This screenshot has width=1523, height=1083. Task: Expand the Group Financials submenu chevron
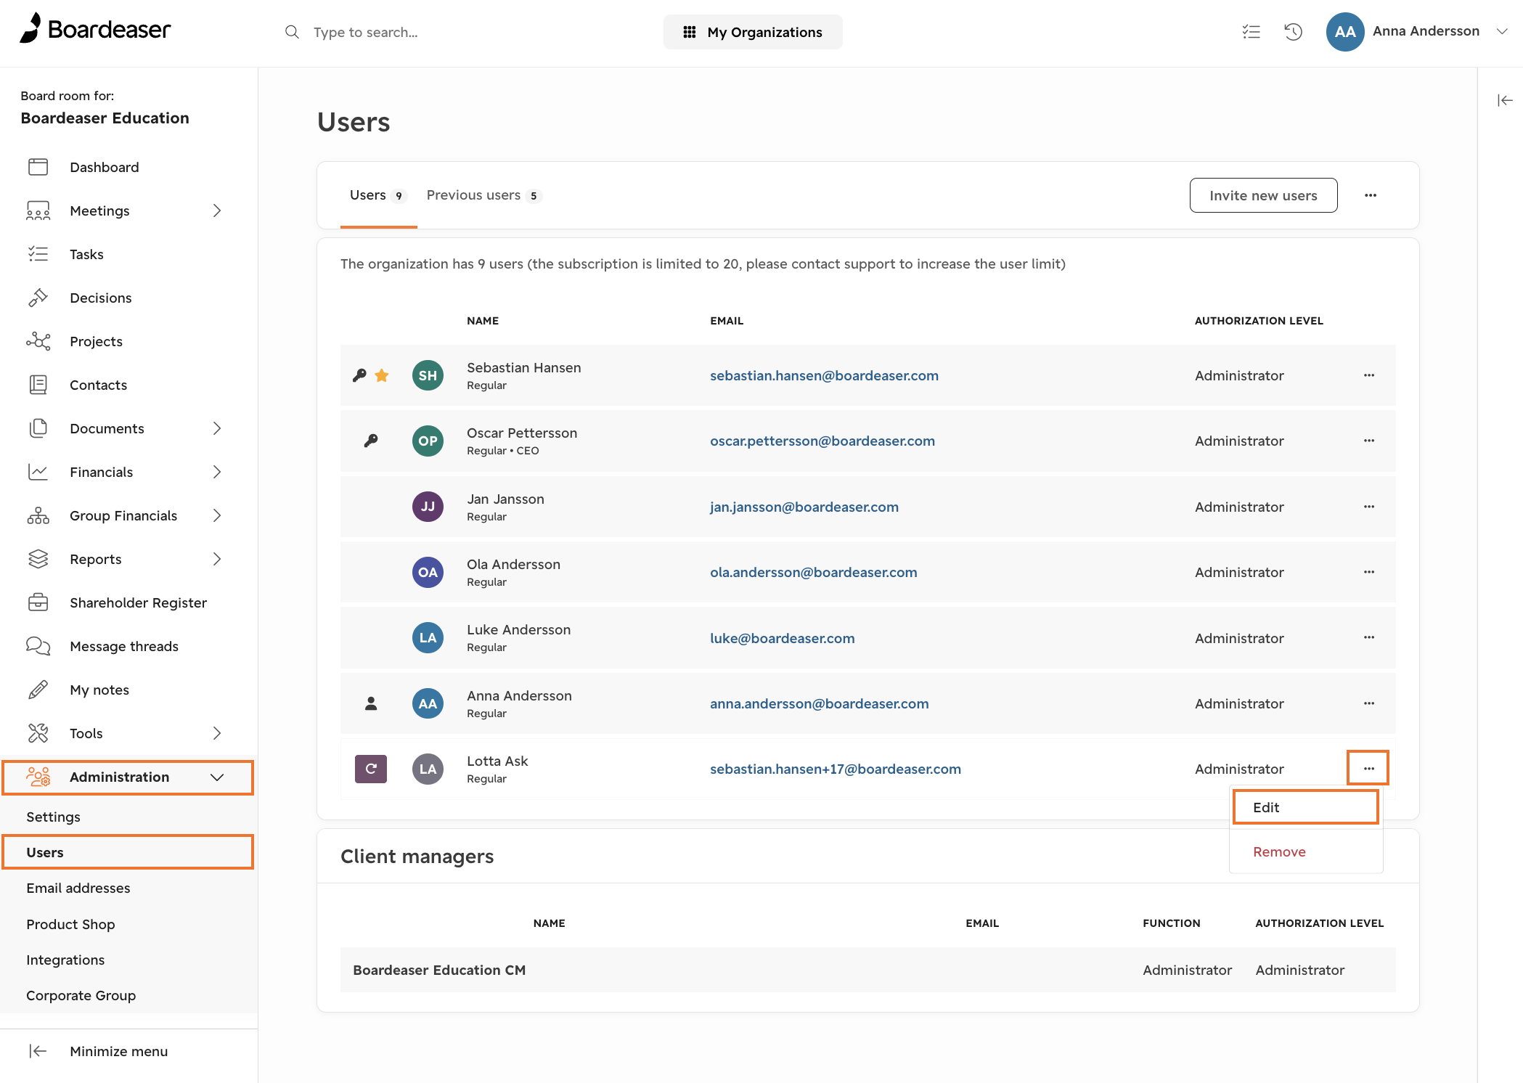[x=217, y=515]
